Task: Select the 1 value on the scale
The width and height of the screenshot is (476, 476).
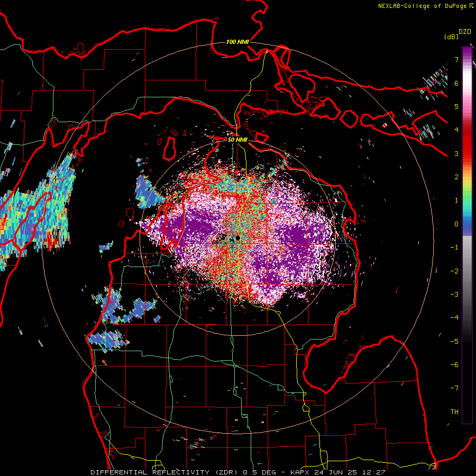Action: click(x=456, y=200)
